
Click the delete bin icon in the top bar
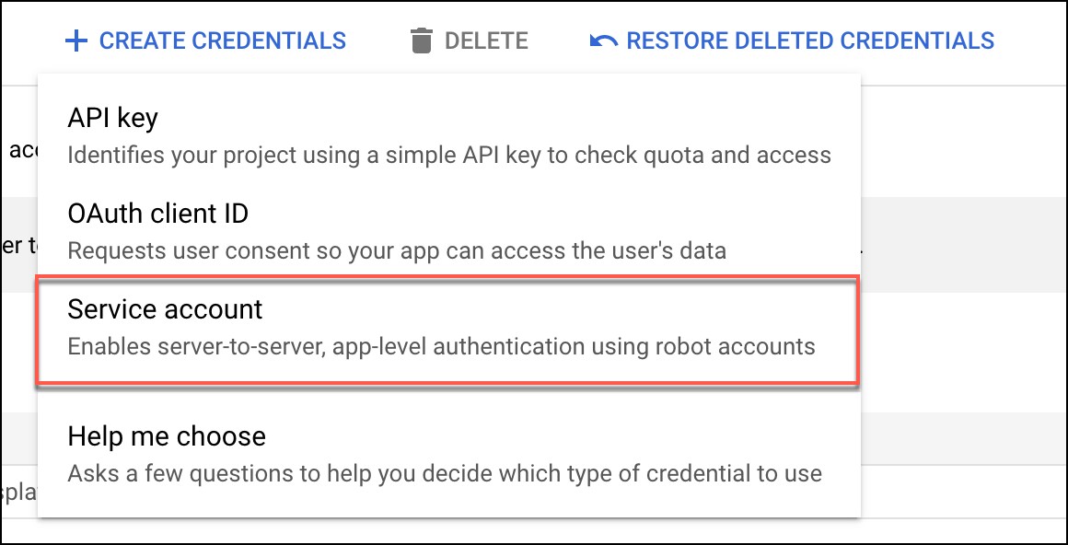pyautogui.click(x=420, y=40)
